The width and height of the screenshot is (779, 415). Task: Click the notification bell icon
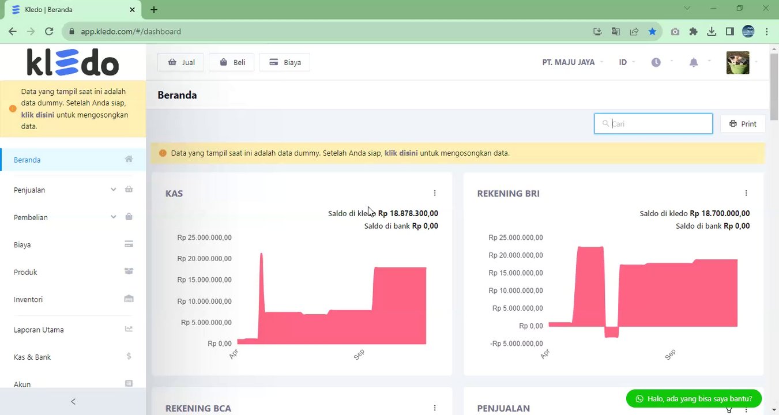pyautogui.click(x=694, y=62)
